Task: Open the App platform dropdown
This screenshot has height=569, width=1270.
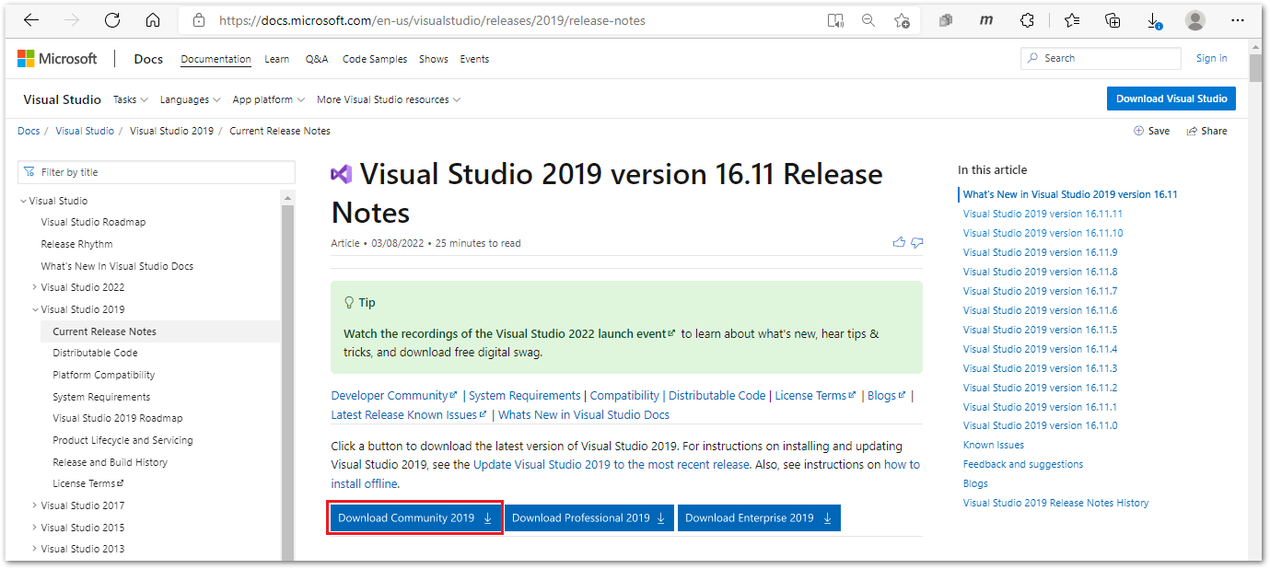Action: 268,99
